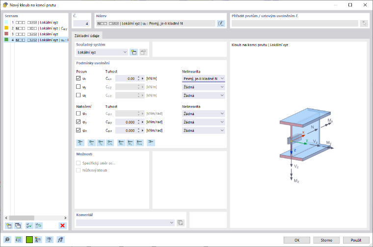This screenshot has height=247, width=373.
Task: Open units and decimal places settings
Action: coord(18,240)
